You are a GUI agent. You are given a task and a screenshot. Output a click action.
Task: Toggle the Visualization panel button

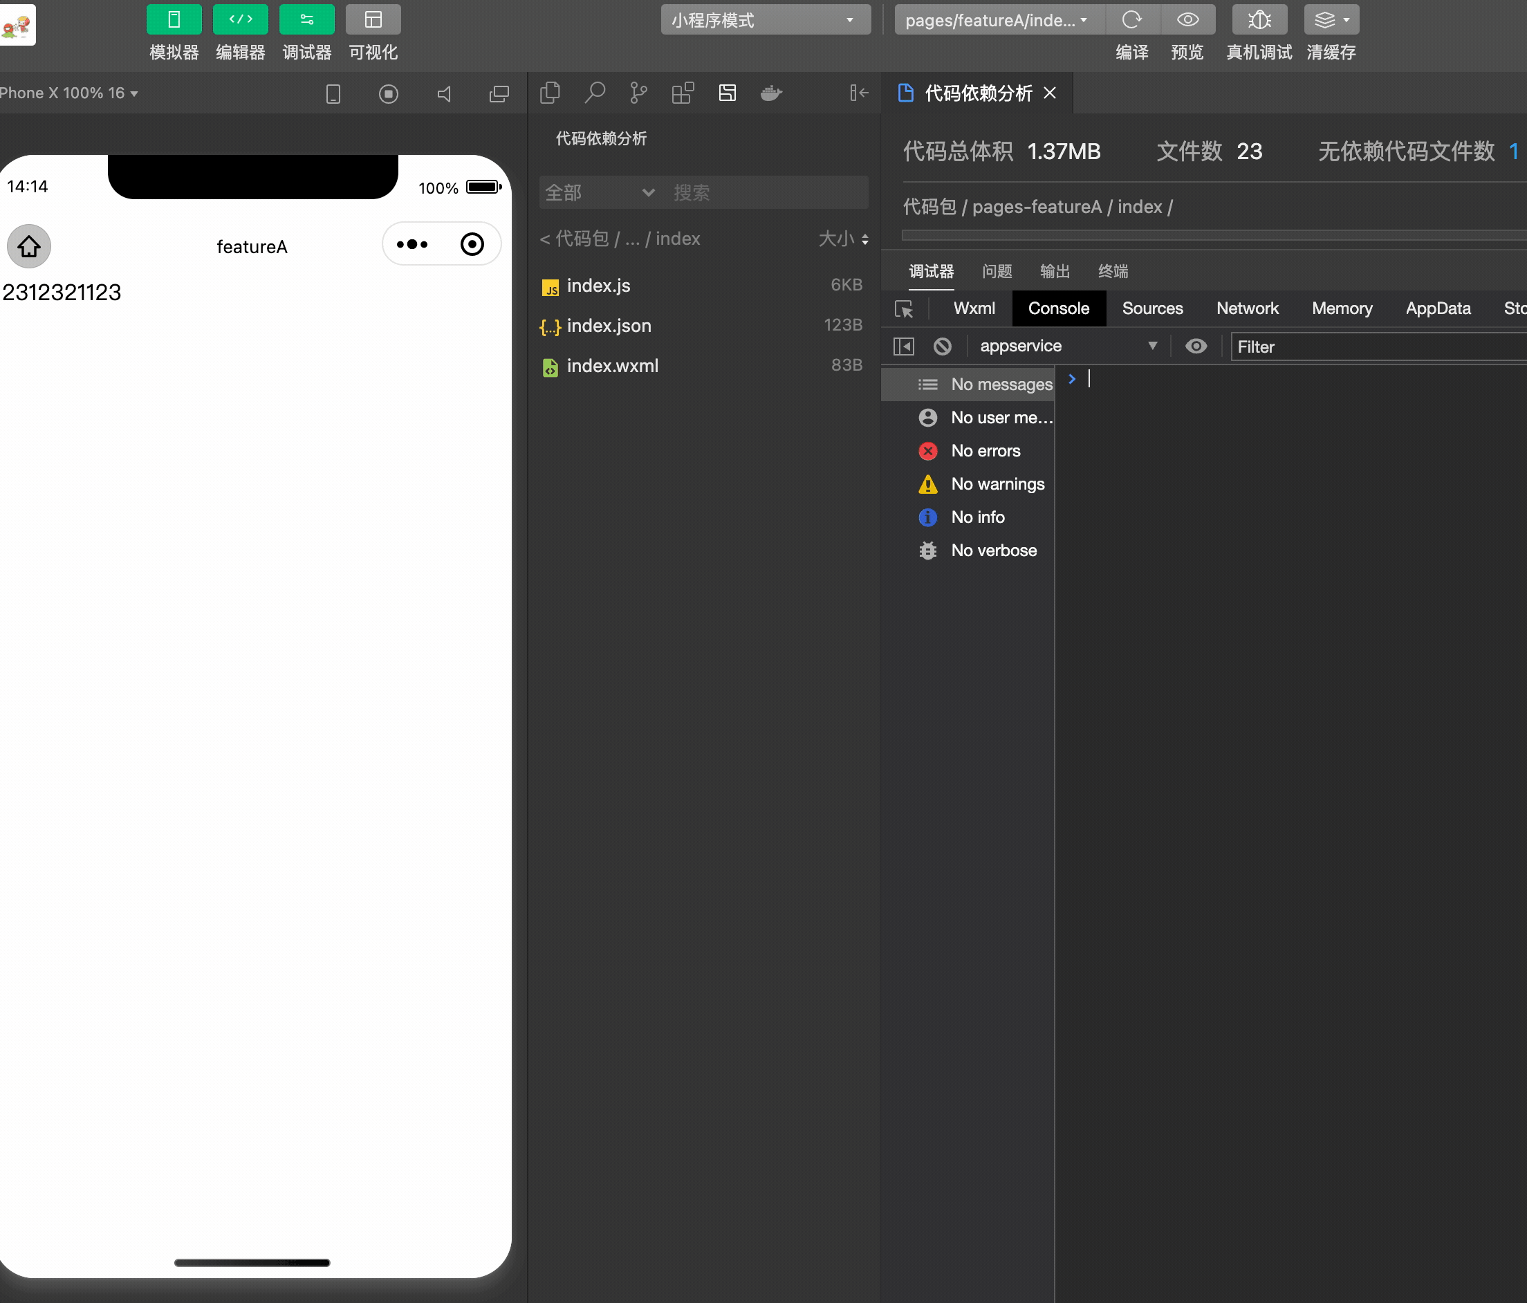pos(373,20)
